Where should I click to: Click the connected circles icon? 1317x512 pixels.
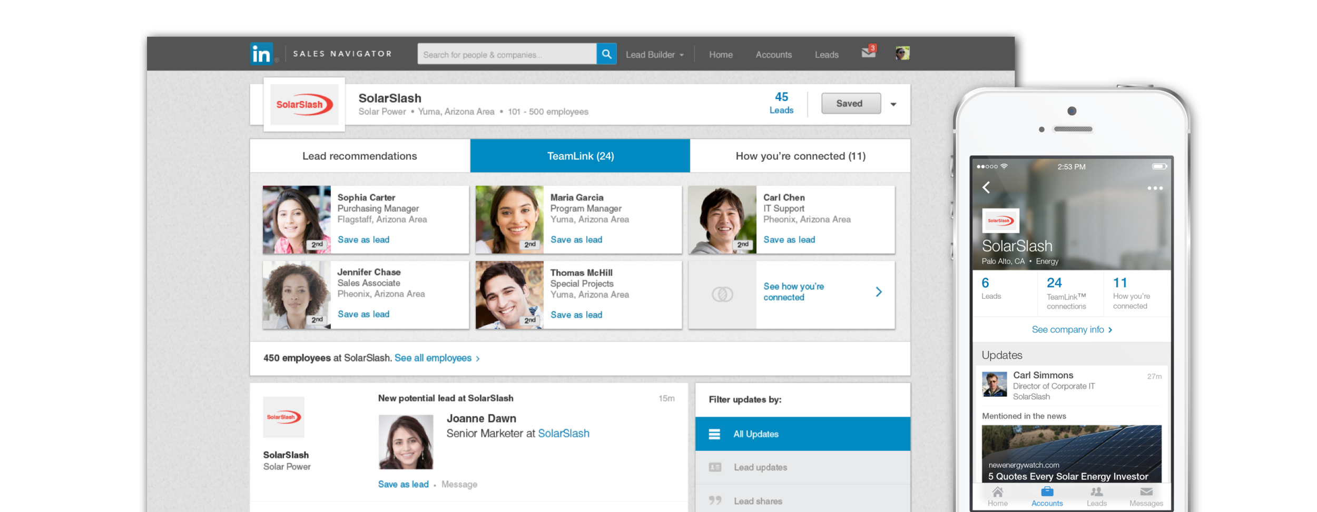[722, 294]
